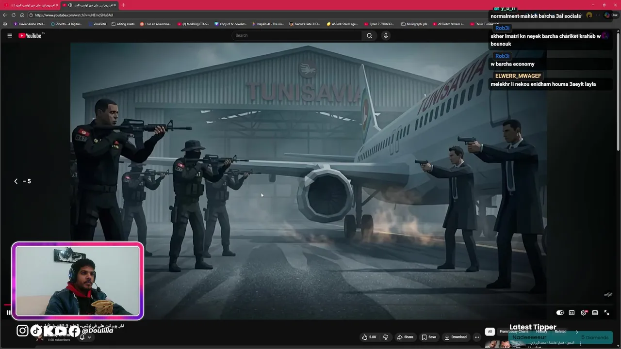
Task: Close the active YouTube tab
Action: click(114, 5)
